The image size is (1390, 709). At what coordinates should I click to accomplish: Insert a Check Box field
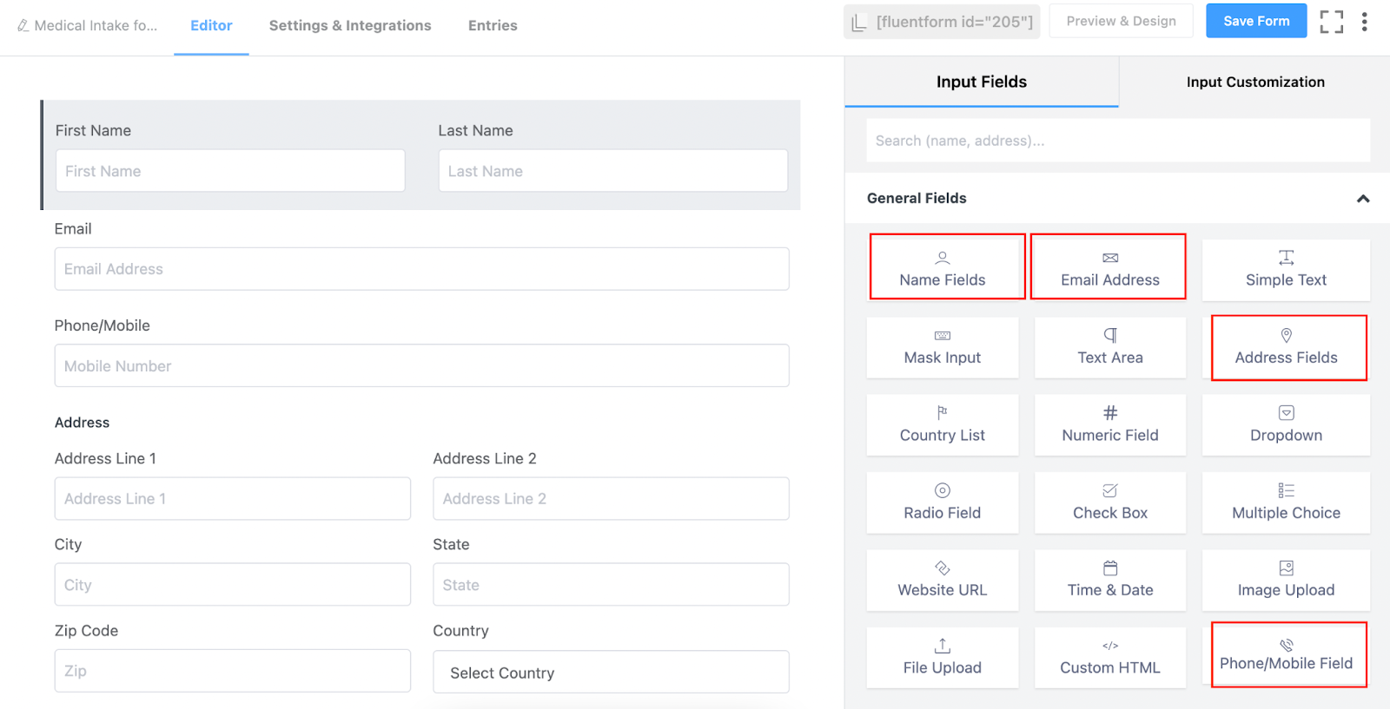[x=1109, y=502]
